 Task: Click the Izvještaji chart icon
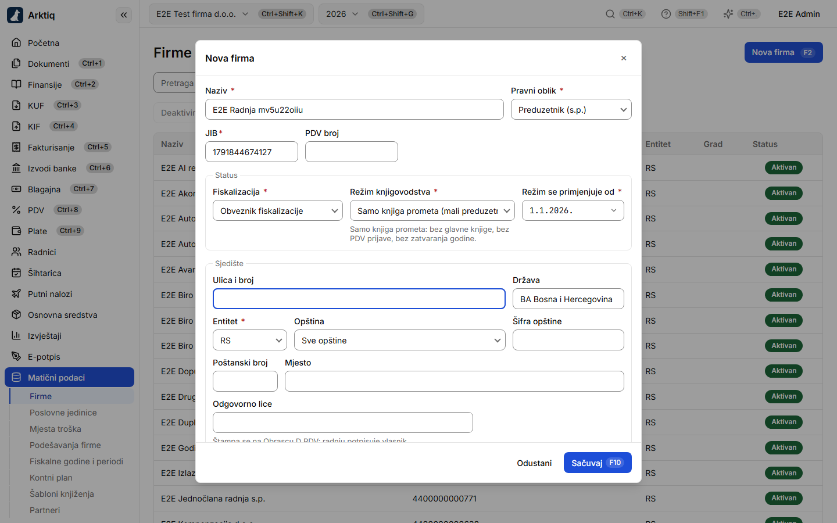click(x=16, y=335)
